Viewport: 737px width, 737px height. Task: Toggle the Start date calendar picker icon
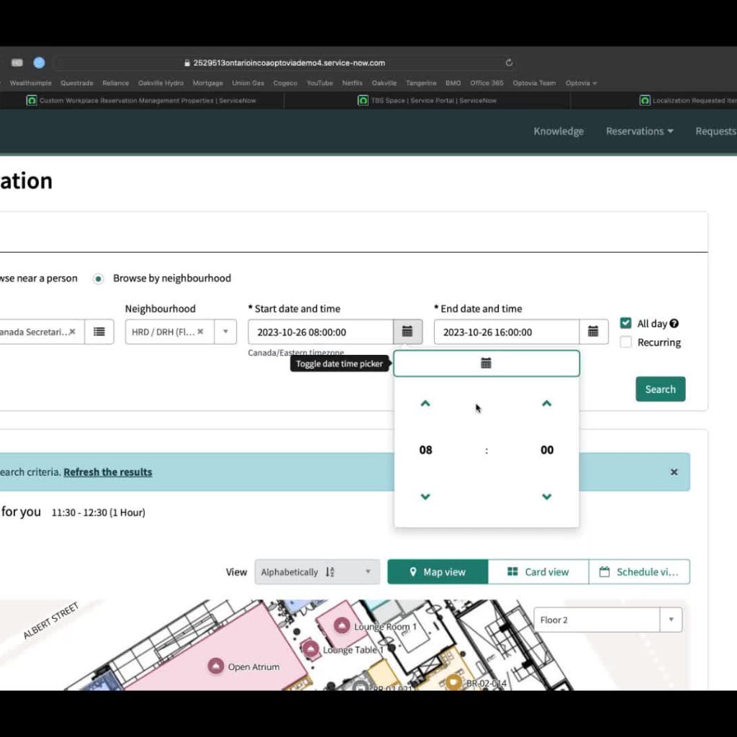coord(408,332)
